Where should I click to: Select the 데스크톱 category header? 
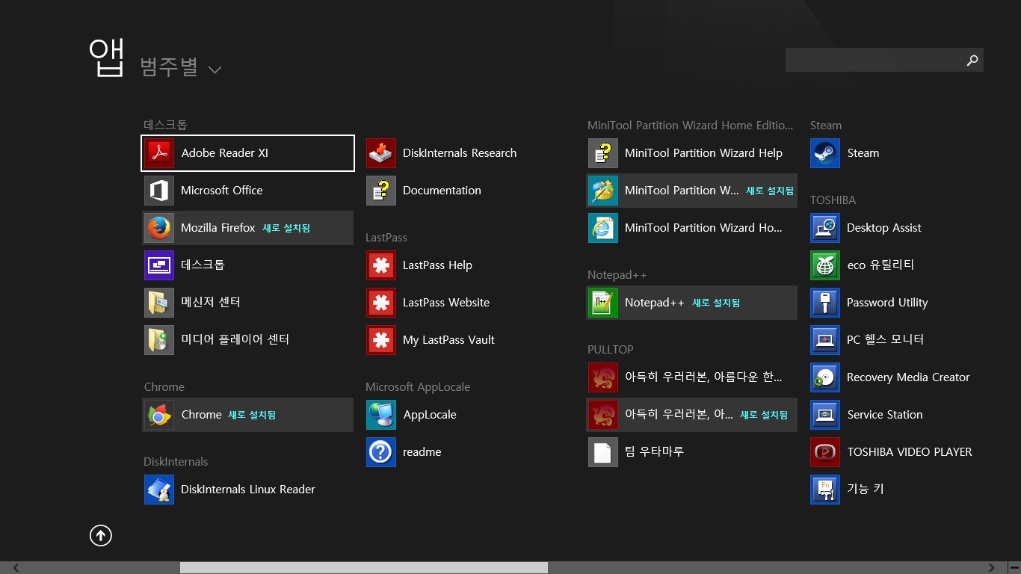(x=166, y=125)
